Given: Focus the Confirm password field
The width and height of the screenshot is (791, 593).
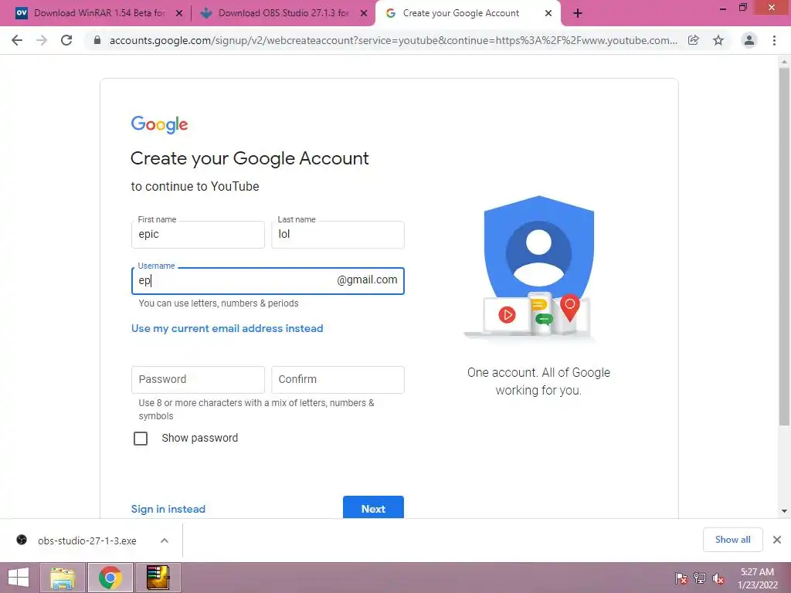Looking at the screenshot, I should tap(338, 380).
